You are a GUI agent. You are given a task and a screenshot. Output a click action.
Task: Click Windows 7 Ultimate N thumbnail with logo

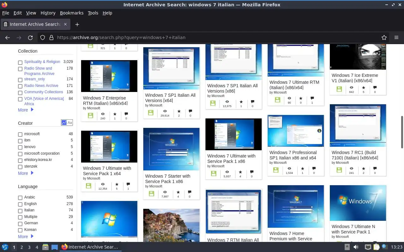(x=358, y=203)
